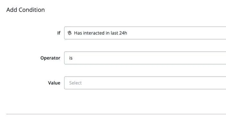This screenshot has width=226, height=120.
Task: Click the 'Operator' field label
Action: (x=50, y=58)
